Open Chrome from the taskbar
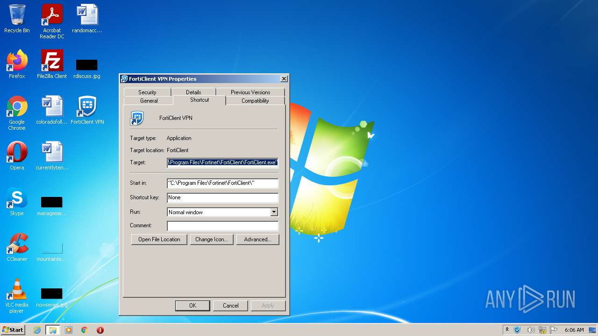598x336 pixels. tap(85, 330)
